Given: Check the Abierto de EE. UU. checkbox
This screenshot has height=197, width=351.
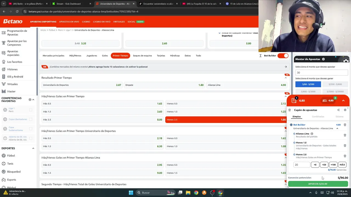Looking at the screenshot, I should [x=31, y=138].
